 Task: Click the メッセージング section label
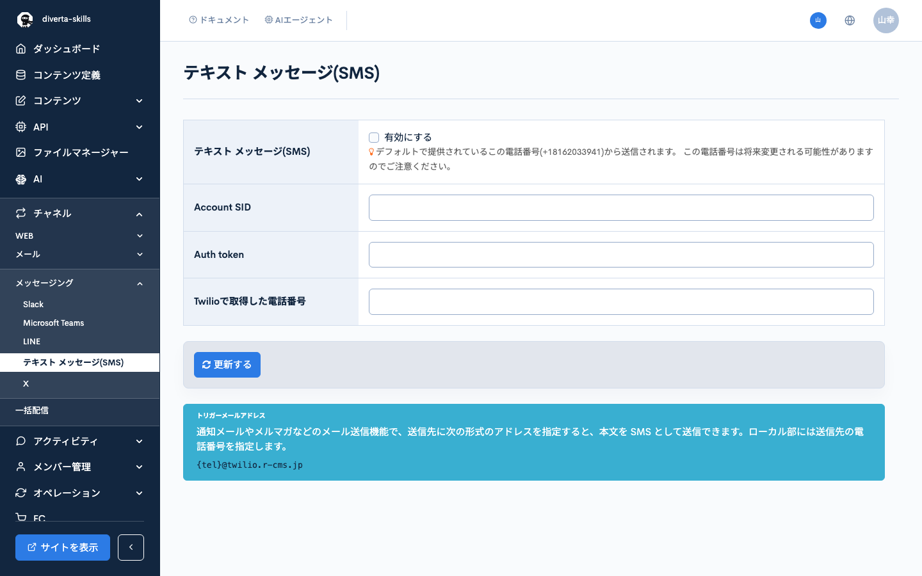click(x=44, y=283)
